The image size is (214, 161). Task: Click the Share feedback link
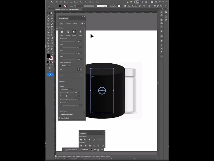pyautogui.click(x=65, y=118)
